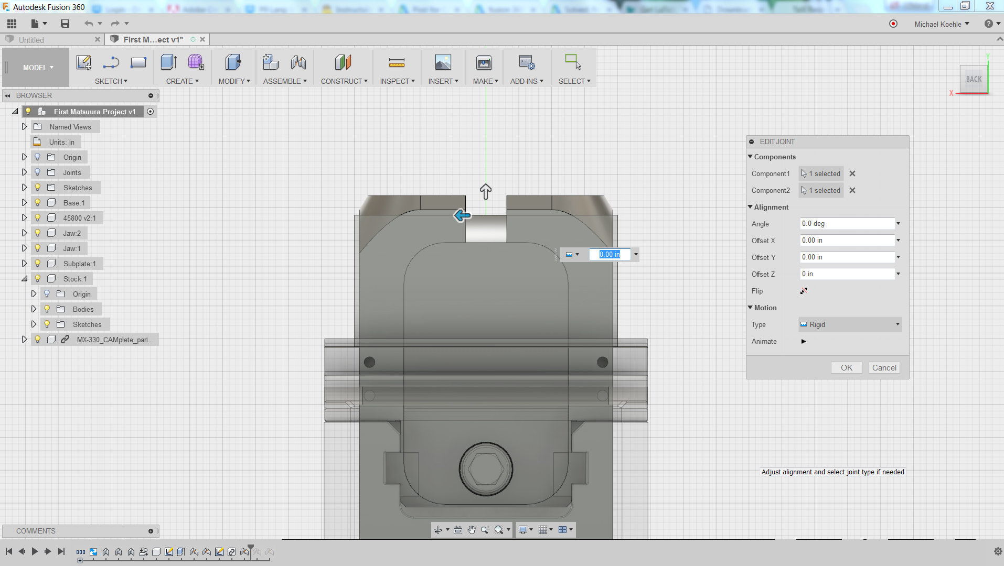Click OK in Edit Joint dialog
This screenshot has height=566, width=1004.
(x=846, y=368)
